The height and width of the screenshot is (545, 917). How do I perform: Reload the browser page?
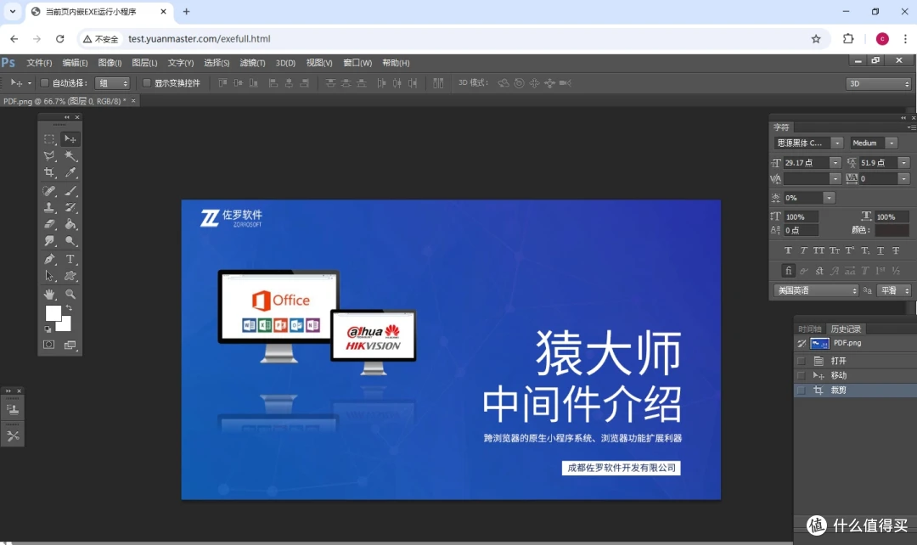59,38
